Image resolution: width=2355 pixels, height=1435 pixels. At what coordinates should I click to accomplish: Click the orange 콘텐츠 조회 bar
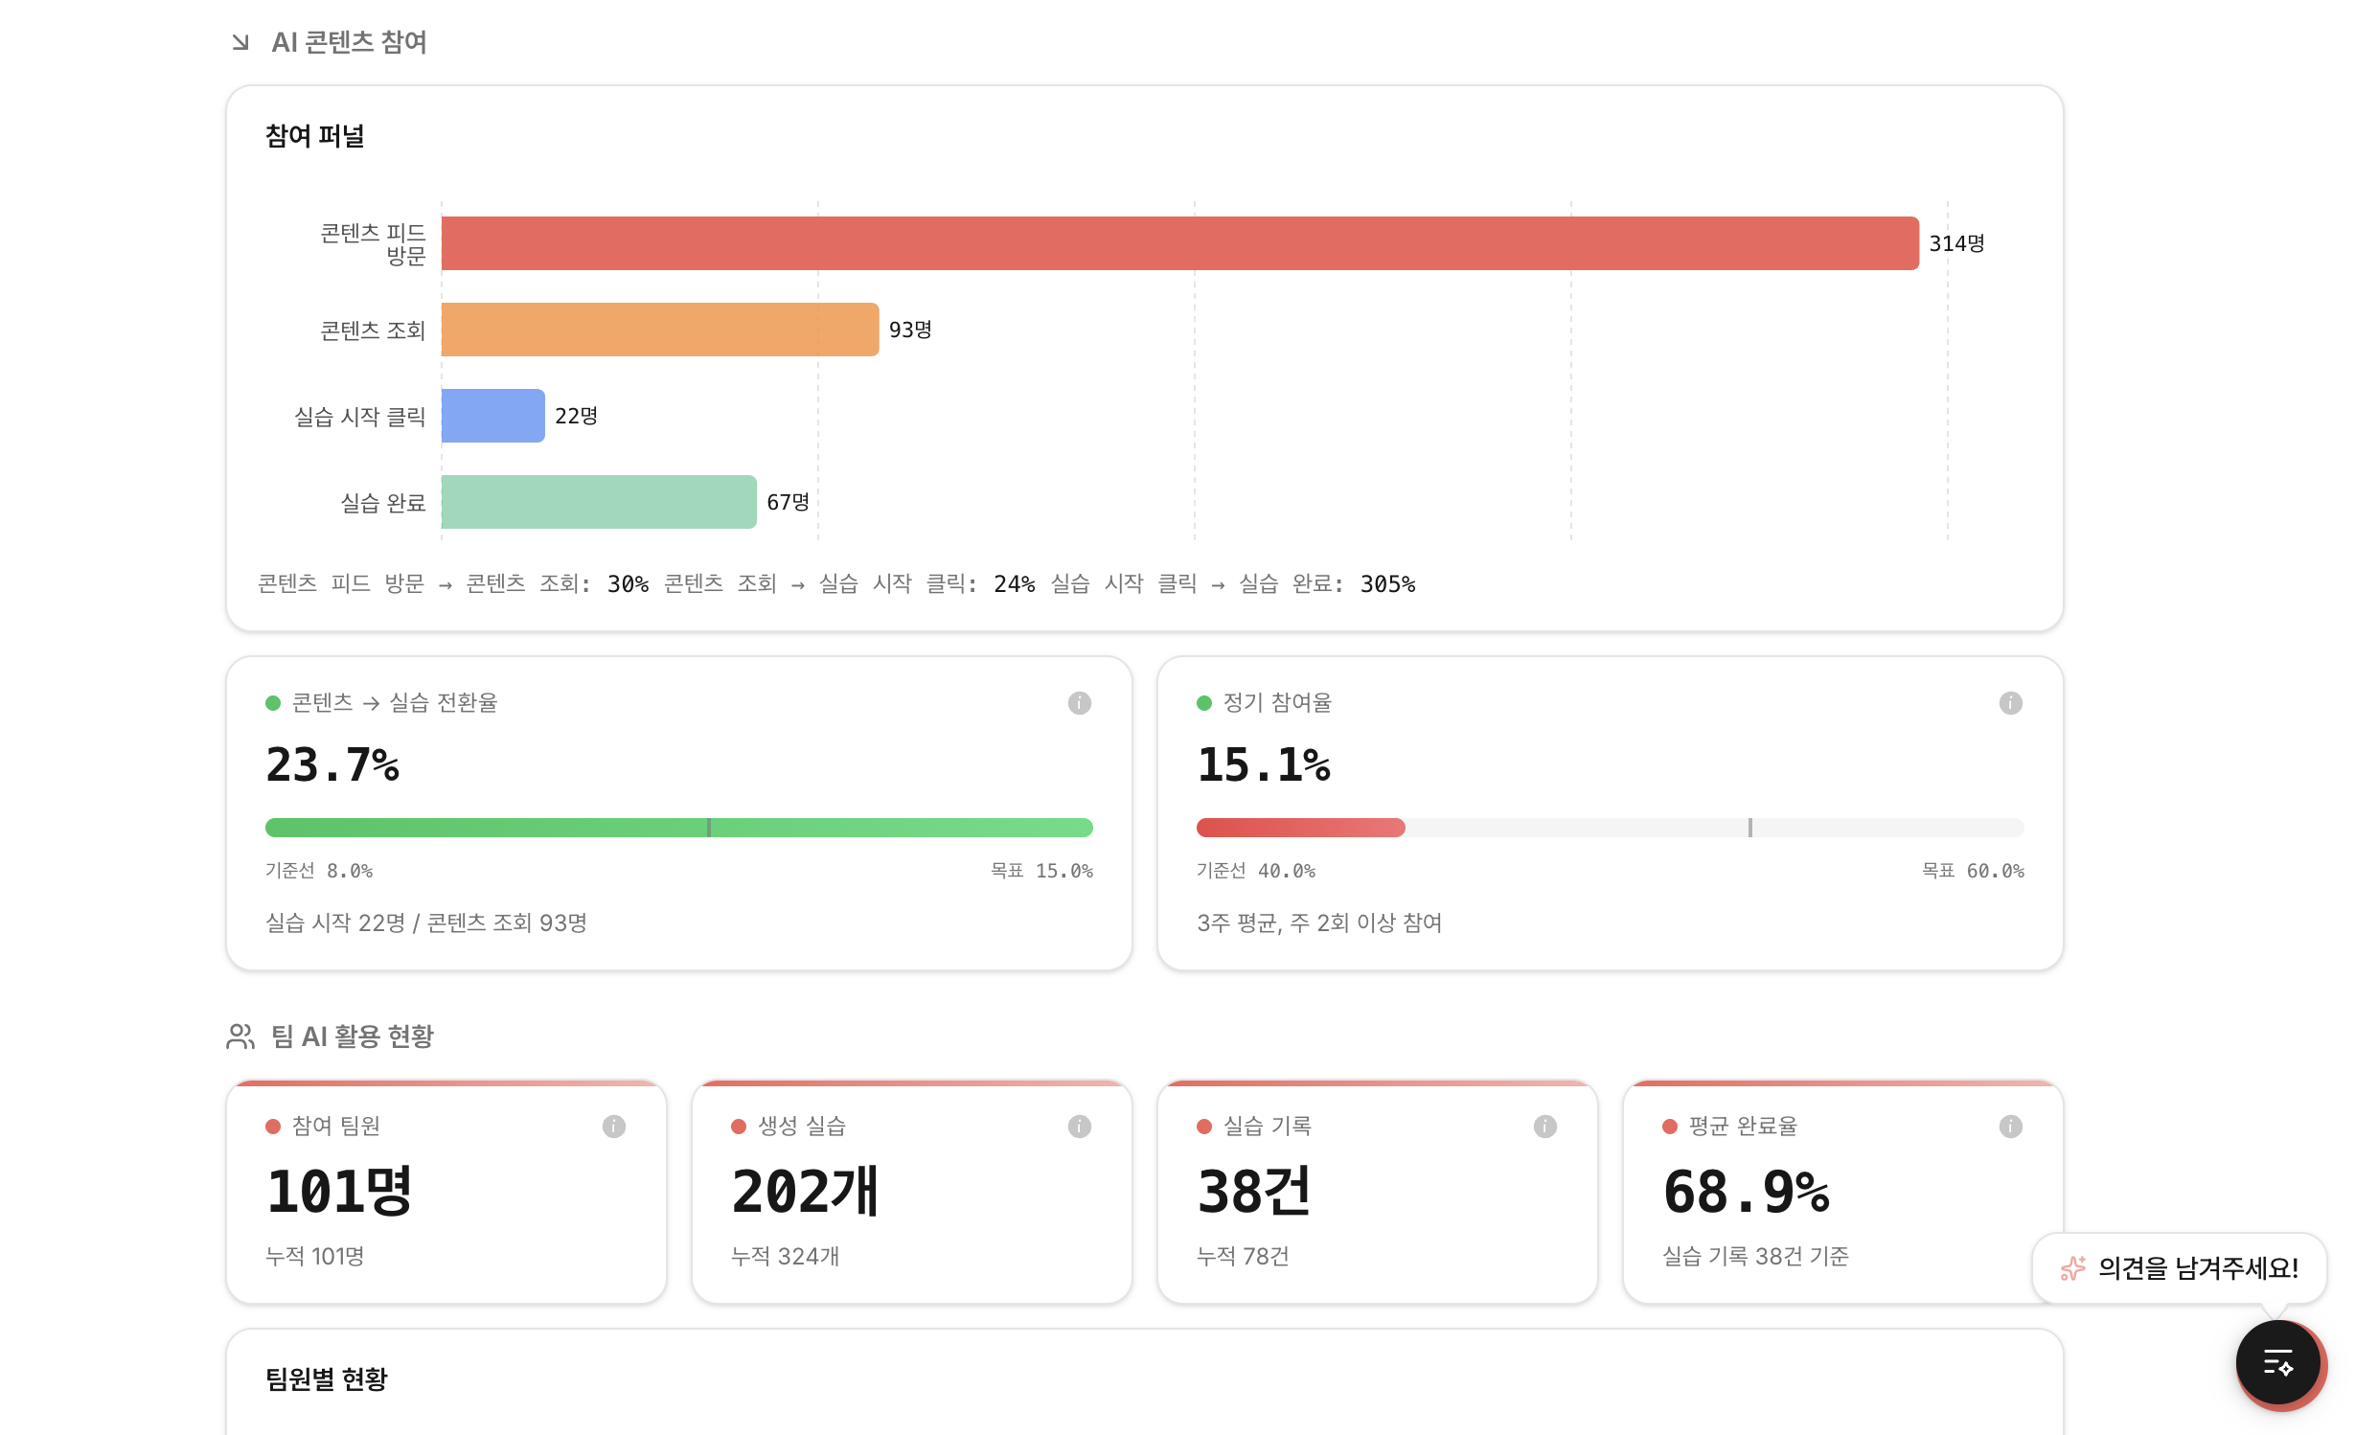[x=659, y=330]
